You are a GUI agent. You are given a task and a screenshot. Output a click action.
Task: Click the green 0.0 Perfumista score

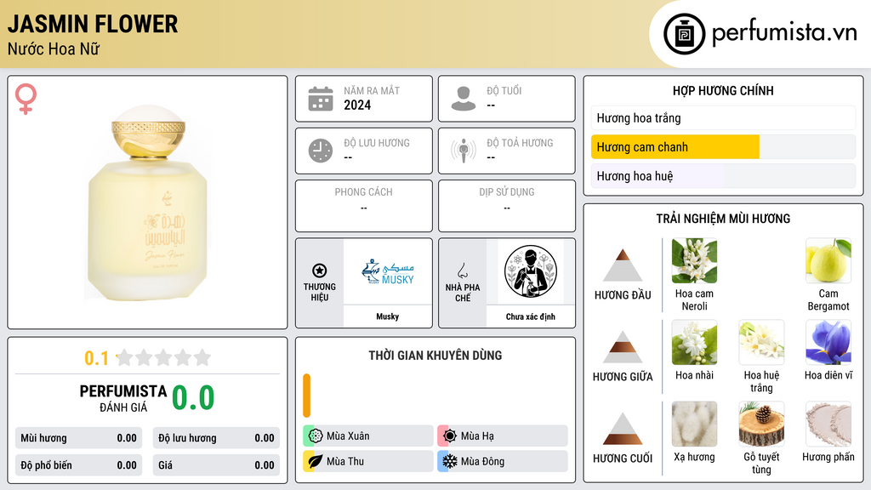[x=193, y=397]
